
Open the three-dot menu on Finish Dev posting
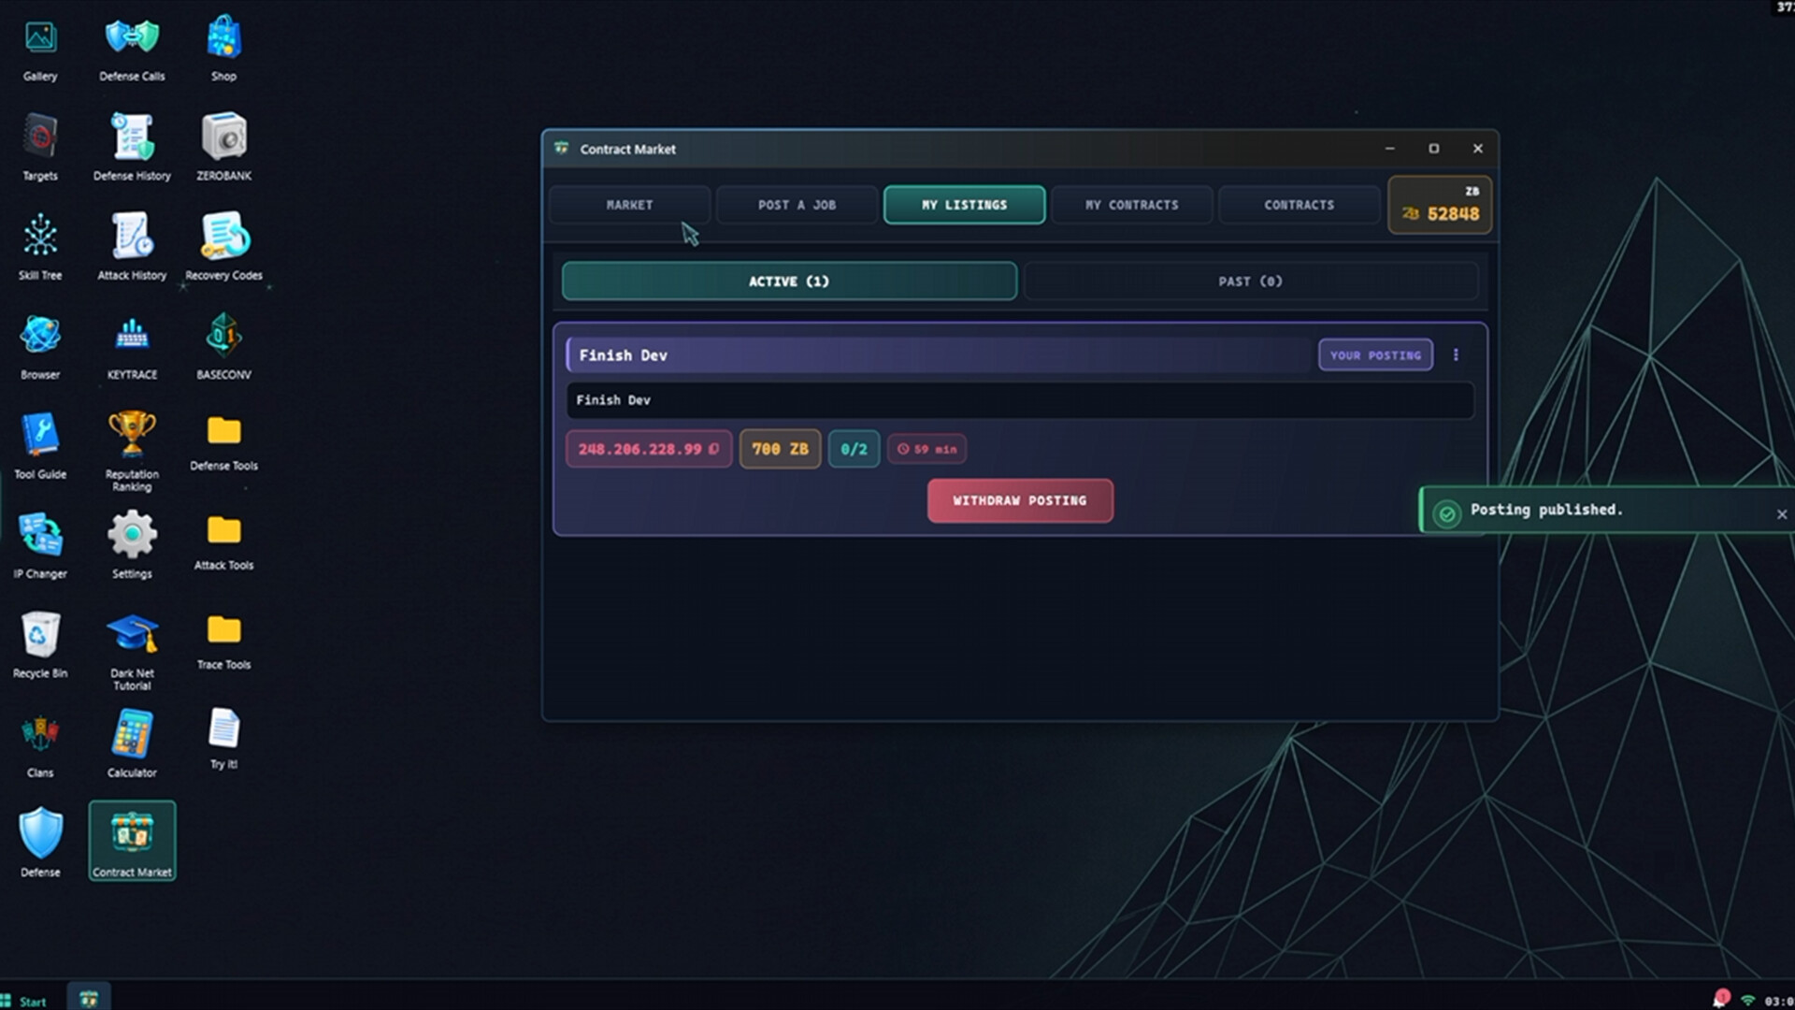tap(1456, 355)
